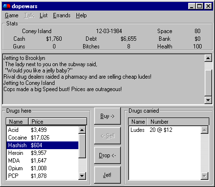Open the Errands menu
215x187 pixels.
(x=62, y=15)
